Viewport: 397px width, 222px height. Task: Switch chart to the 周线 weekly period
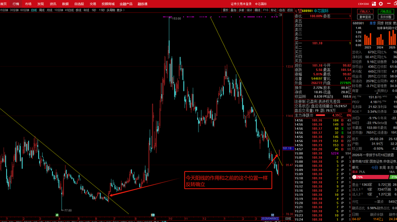42,10
